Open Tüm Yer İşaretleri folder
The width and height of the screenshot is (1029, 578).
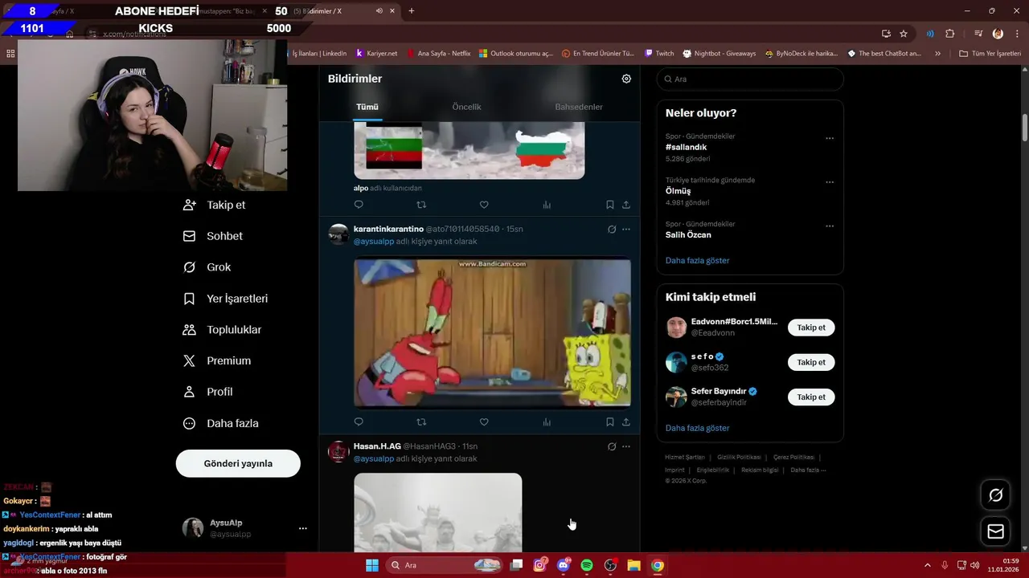pyautogui.click(x=990, y=53)
